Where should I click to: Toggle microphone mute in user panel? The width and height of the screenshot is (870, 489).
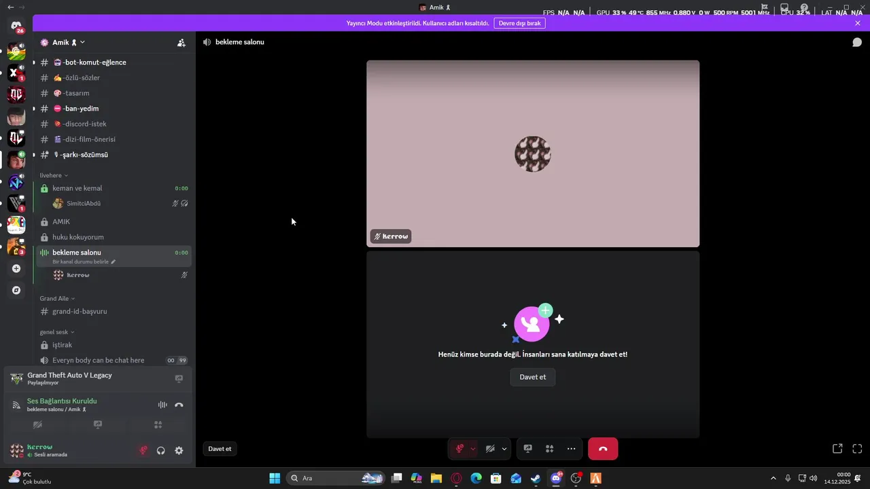pyautogui.click(x=143, y=450)
